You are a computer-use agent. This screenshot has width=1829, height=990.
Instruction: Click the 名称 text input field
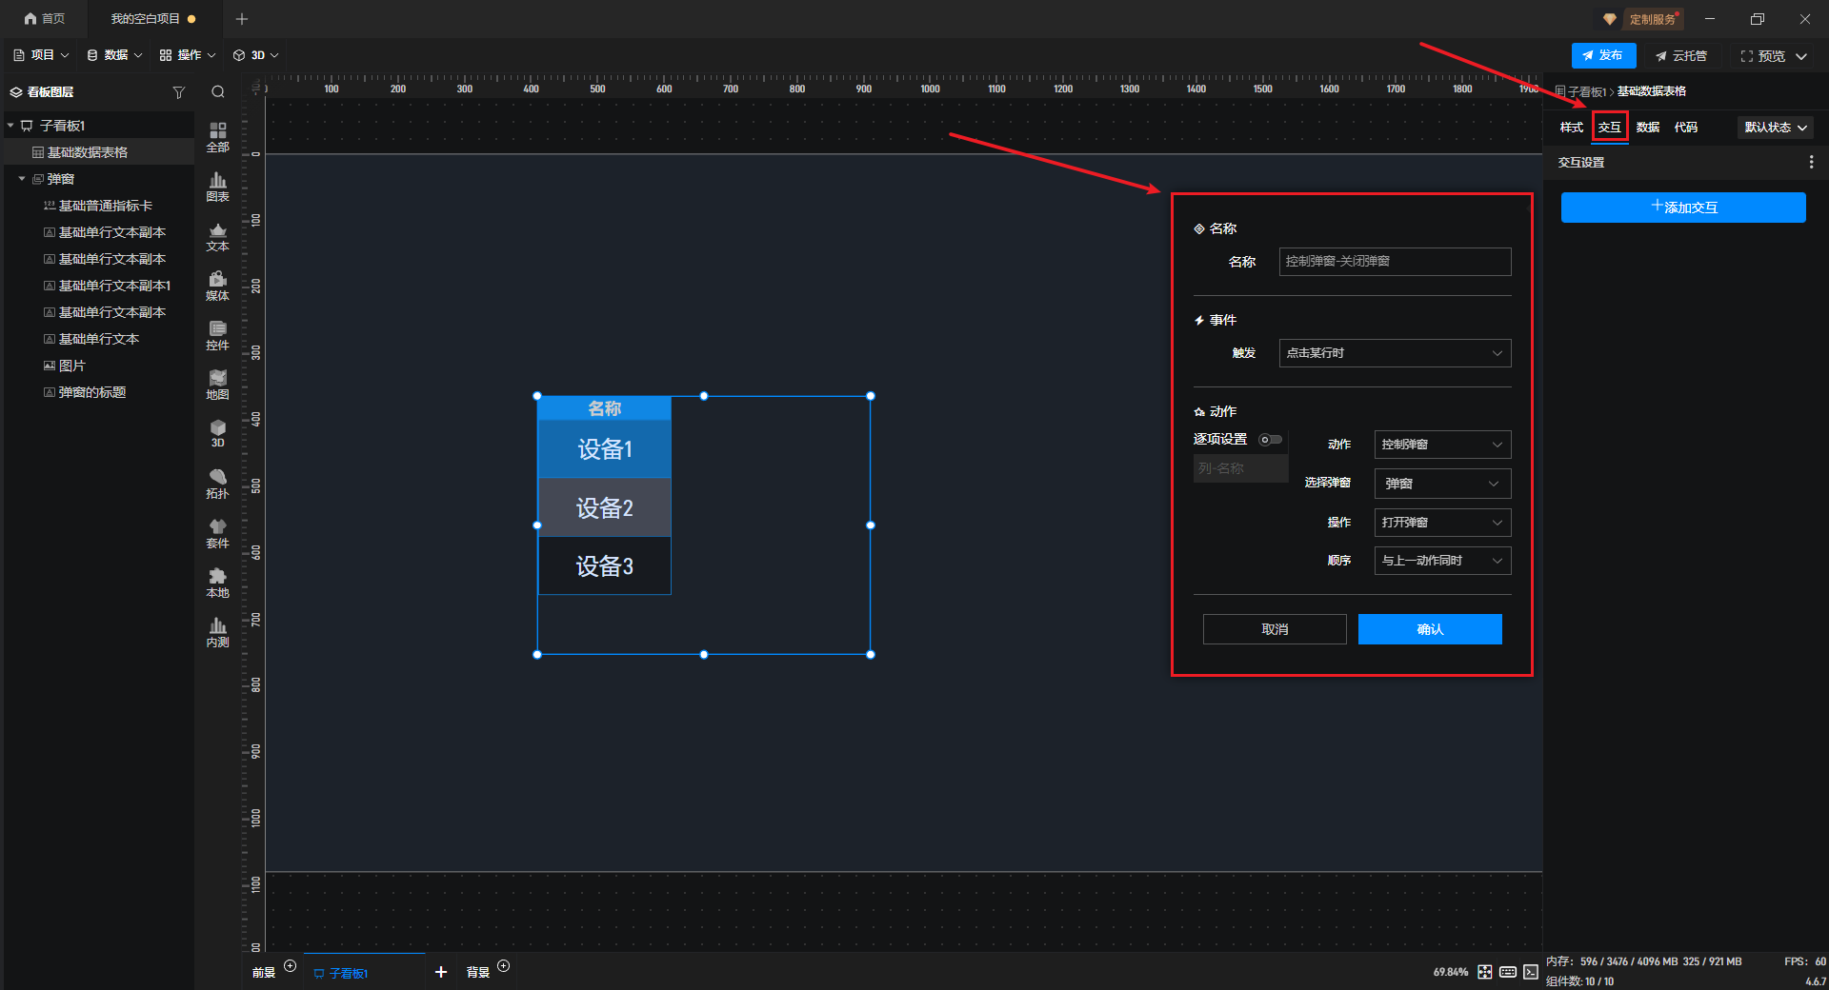tap(1395, 262)
